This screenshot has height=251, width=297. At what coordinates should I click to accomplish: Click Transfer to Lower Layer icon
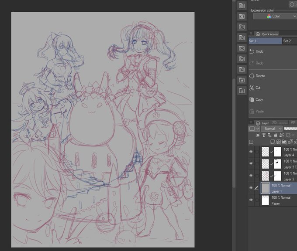point(290,142)
